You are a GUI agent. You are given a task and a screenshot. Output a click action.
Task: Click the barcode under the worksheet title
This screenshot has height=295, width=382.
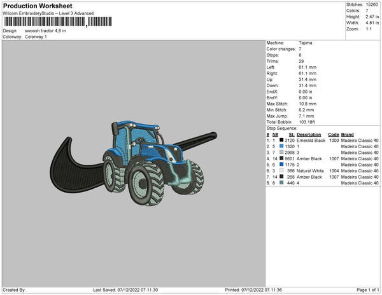tap(57, 22)
